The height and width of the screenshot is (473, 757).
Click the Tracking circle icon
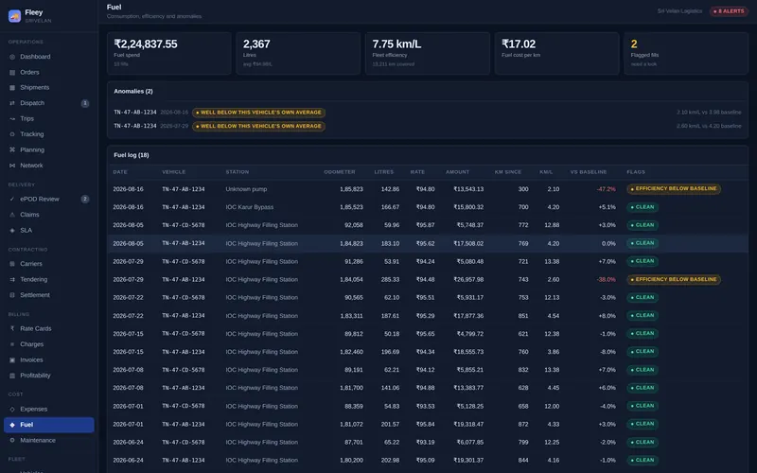(x=12, y=134)
